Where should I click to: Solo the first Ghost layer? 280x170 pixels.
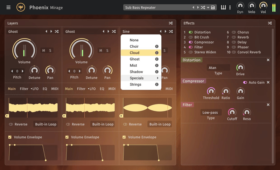tap(50, 50)
